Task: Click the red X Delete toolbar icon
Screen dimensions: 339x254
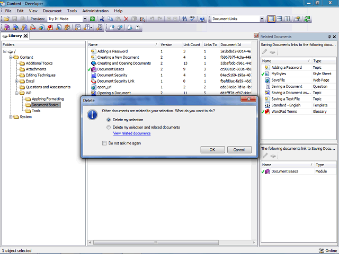Action: (126, 19)
